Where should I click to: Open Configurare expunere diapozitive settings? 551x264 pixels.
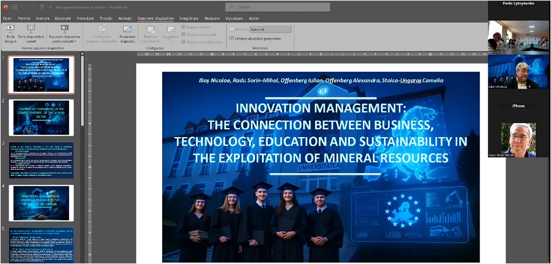tap(102, 34)
